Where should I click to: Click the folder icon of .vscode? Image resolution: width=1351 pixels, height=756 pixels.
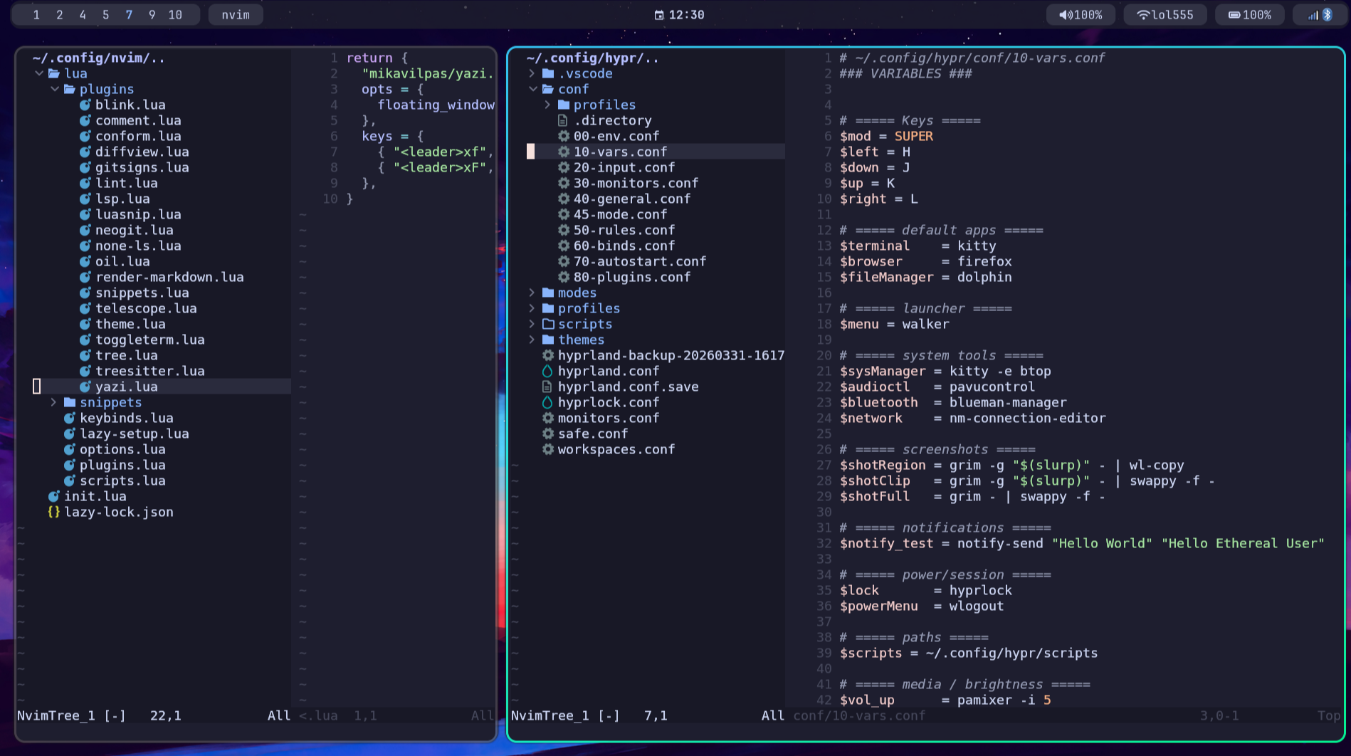[548, 73]
